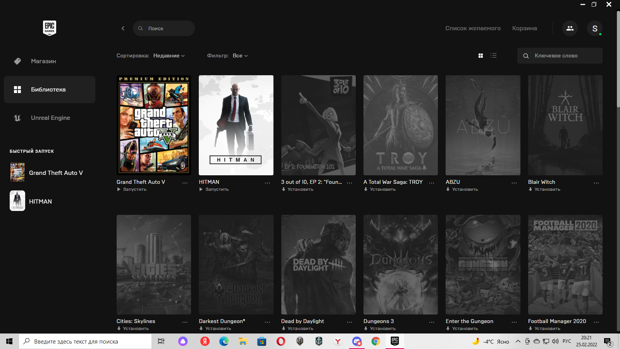Switch to list view layout
620x349 pixels.
[493, 56]
